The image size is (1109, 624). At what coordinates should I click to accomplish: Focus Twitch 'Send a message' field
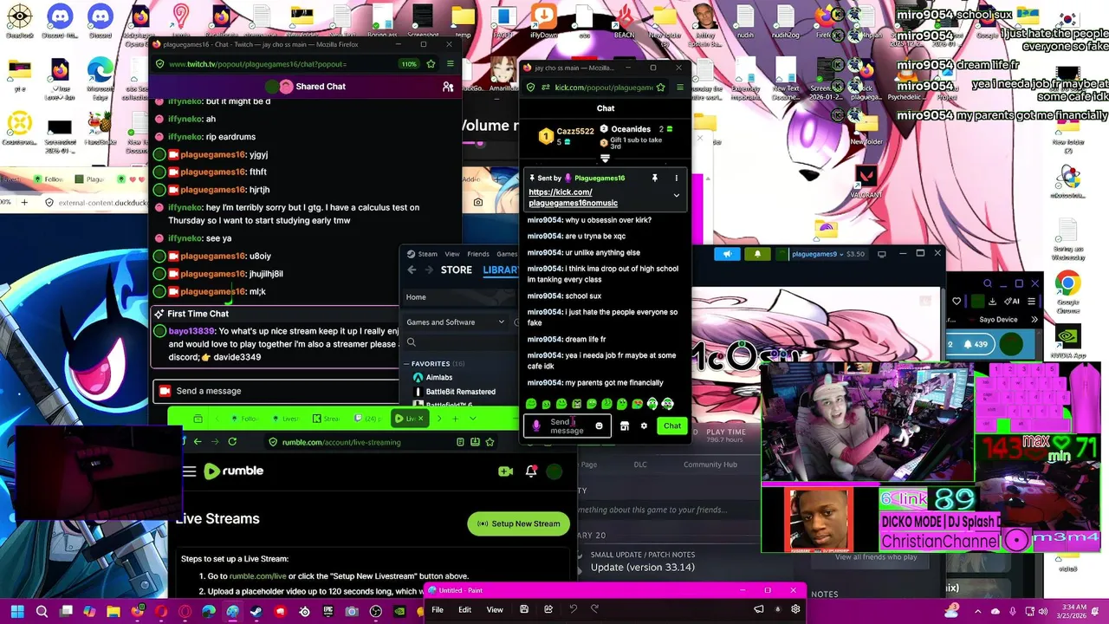[x=277, y=391]
